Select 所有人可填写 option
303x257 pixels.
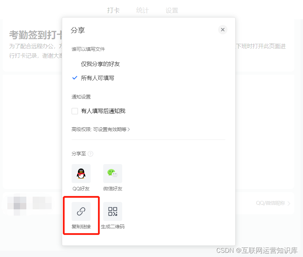click(97, 78)
